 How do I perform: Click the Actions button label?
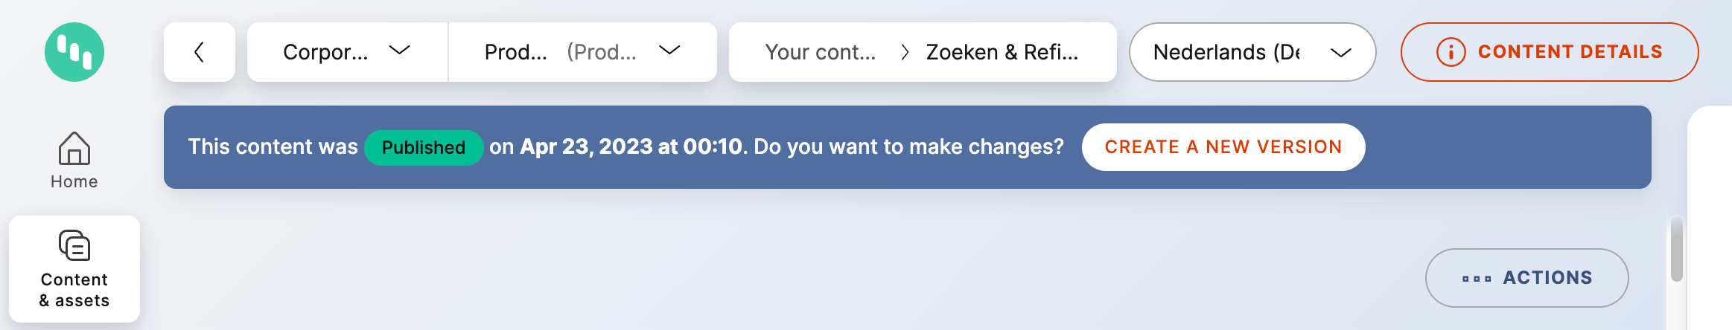tap(1547, 278)
